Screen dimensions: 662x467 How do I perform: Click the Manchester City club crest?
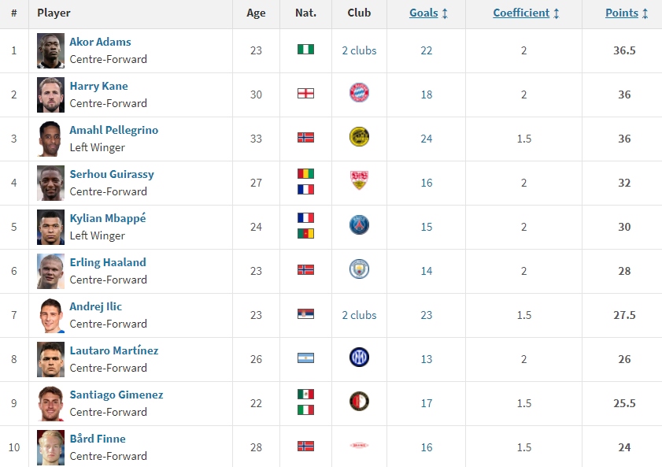pos(359,269)
